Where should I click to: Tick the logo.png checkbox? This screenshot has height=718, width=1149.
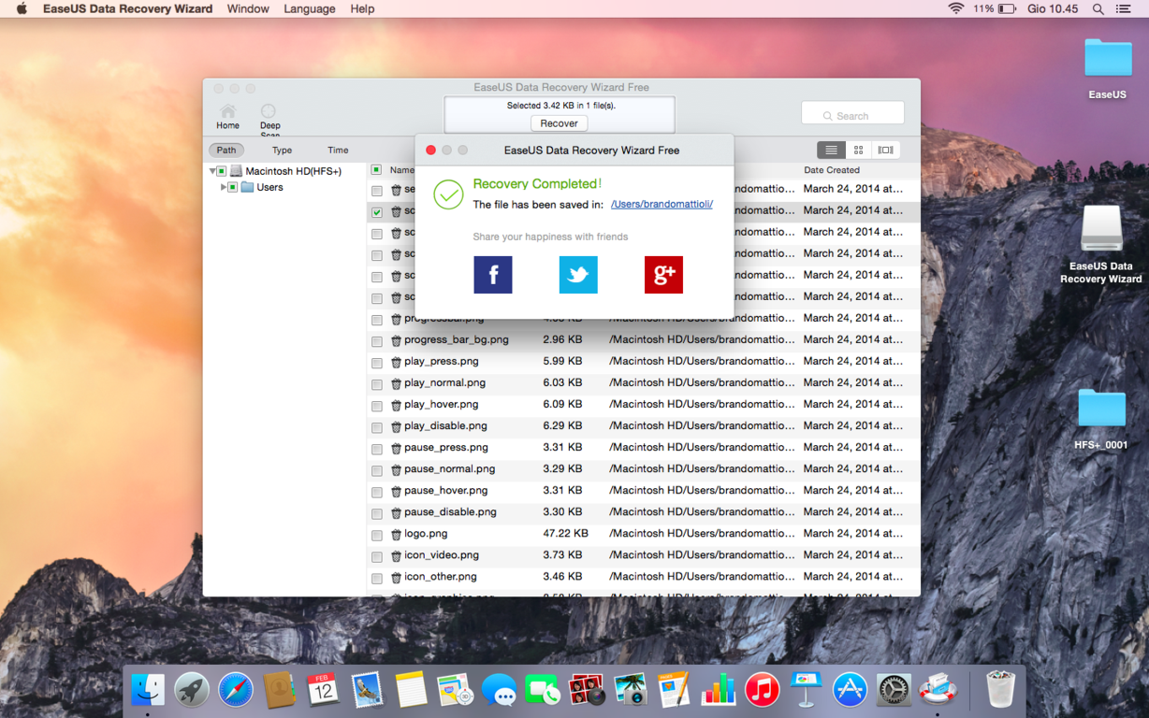coord(377,535)
